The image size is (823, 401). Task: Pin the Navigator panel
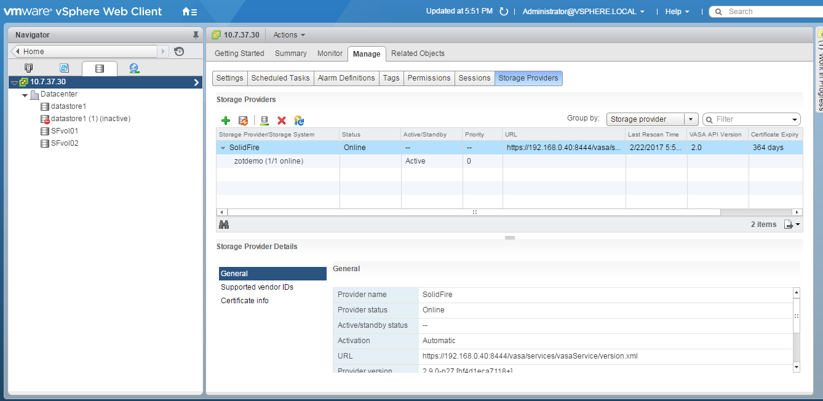[x=196, y=35]
